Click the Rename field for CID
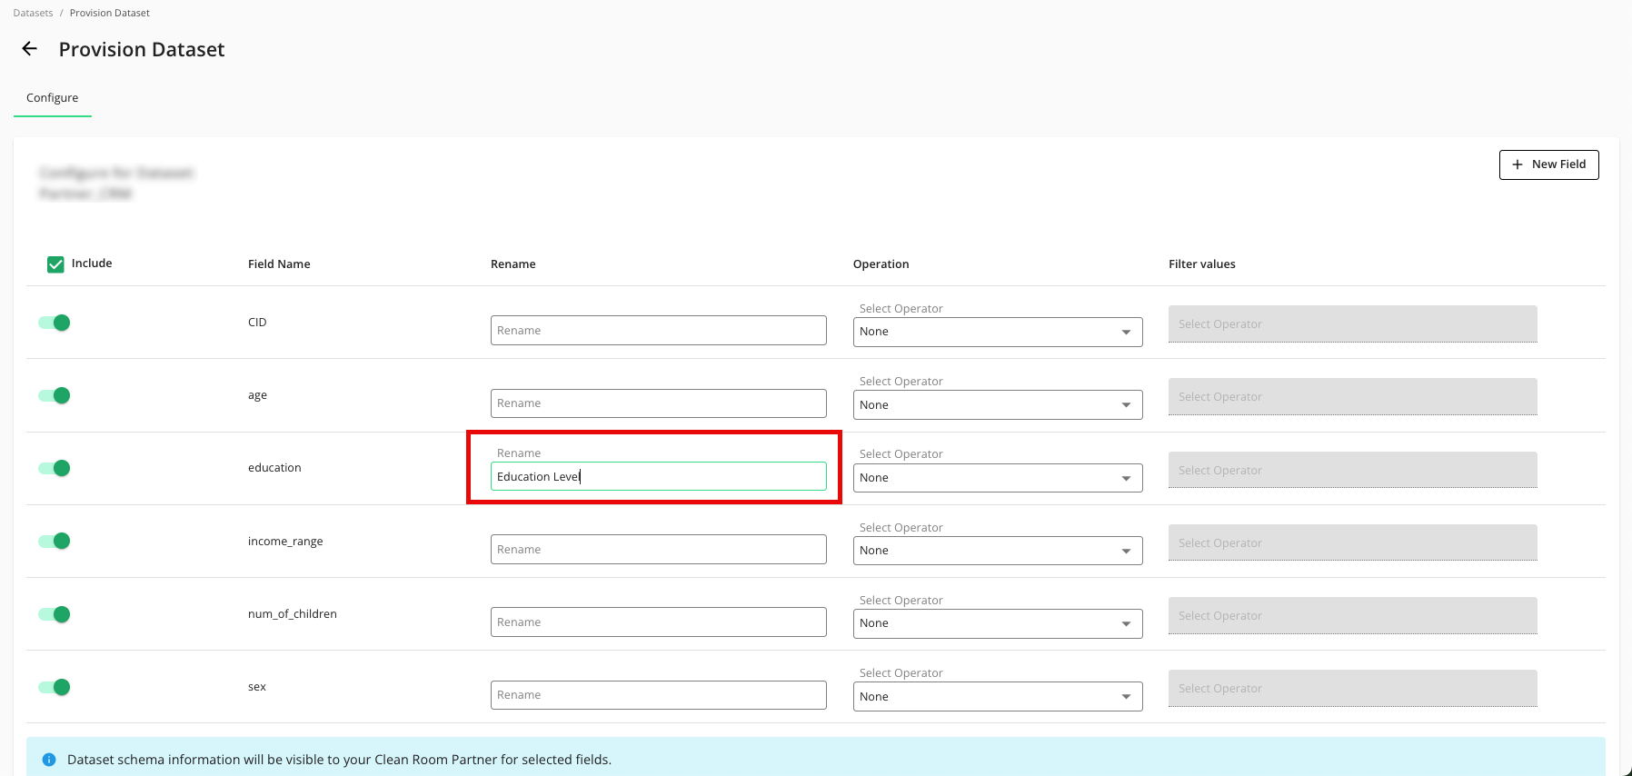This screenshot has height=776, width=1632. [658, 331]
